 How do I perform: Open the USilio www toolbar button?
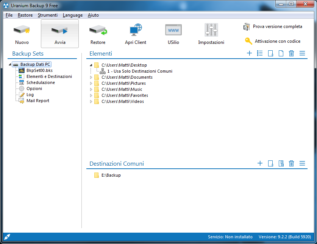tap(173, 34)
